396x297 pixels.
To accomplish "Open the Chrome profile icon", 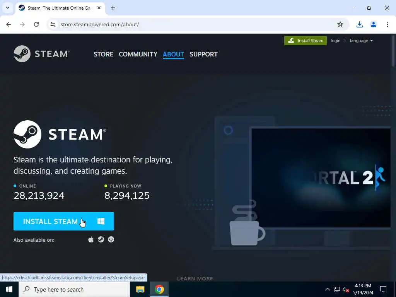I will [x=373, y=24].
